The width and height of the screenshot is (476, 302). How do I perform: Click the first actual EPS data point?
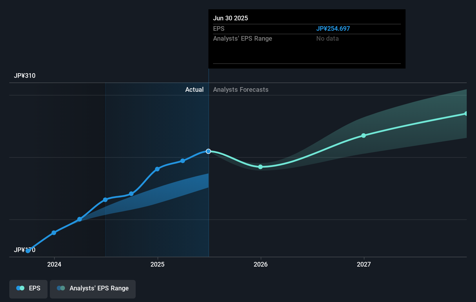pyautogui.click(x=28, y=251)
